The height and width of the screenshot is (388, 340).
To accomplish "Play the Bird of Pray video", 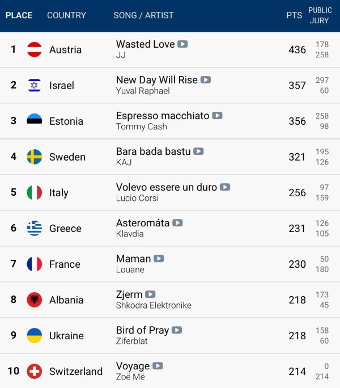I will pyautogui.click(x=177, y=330).
